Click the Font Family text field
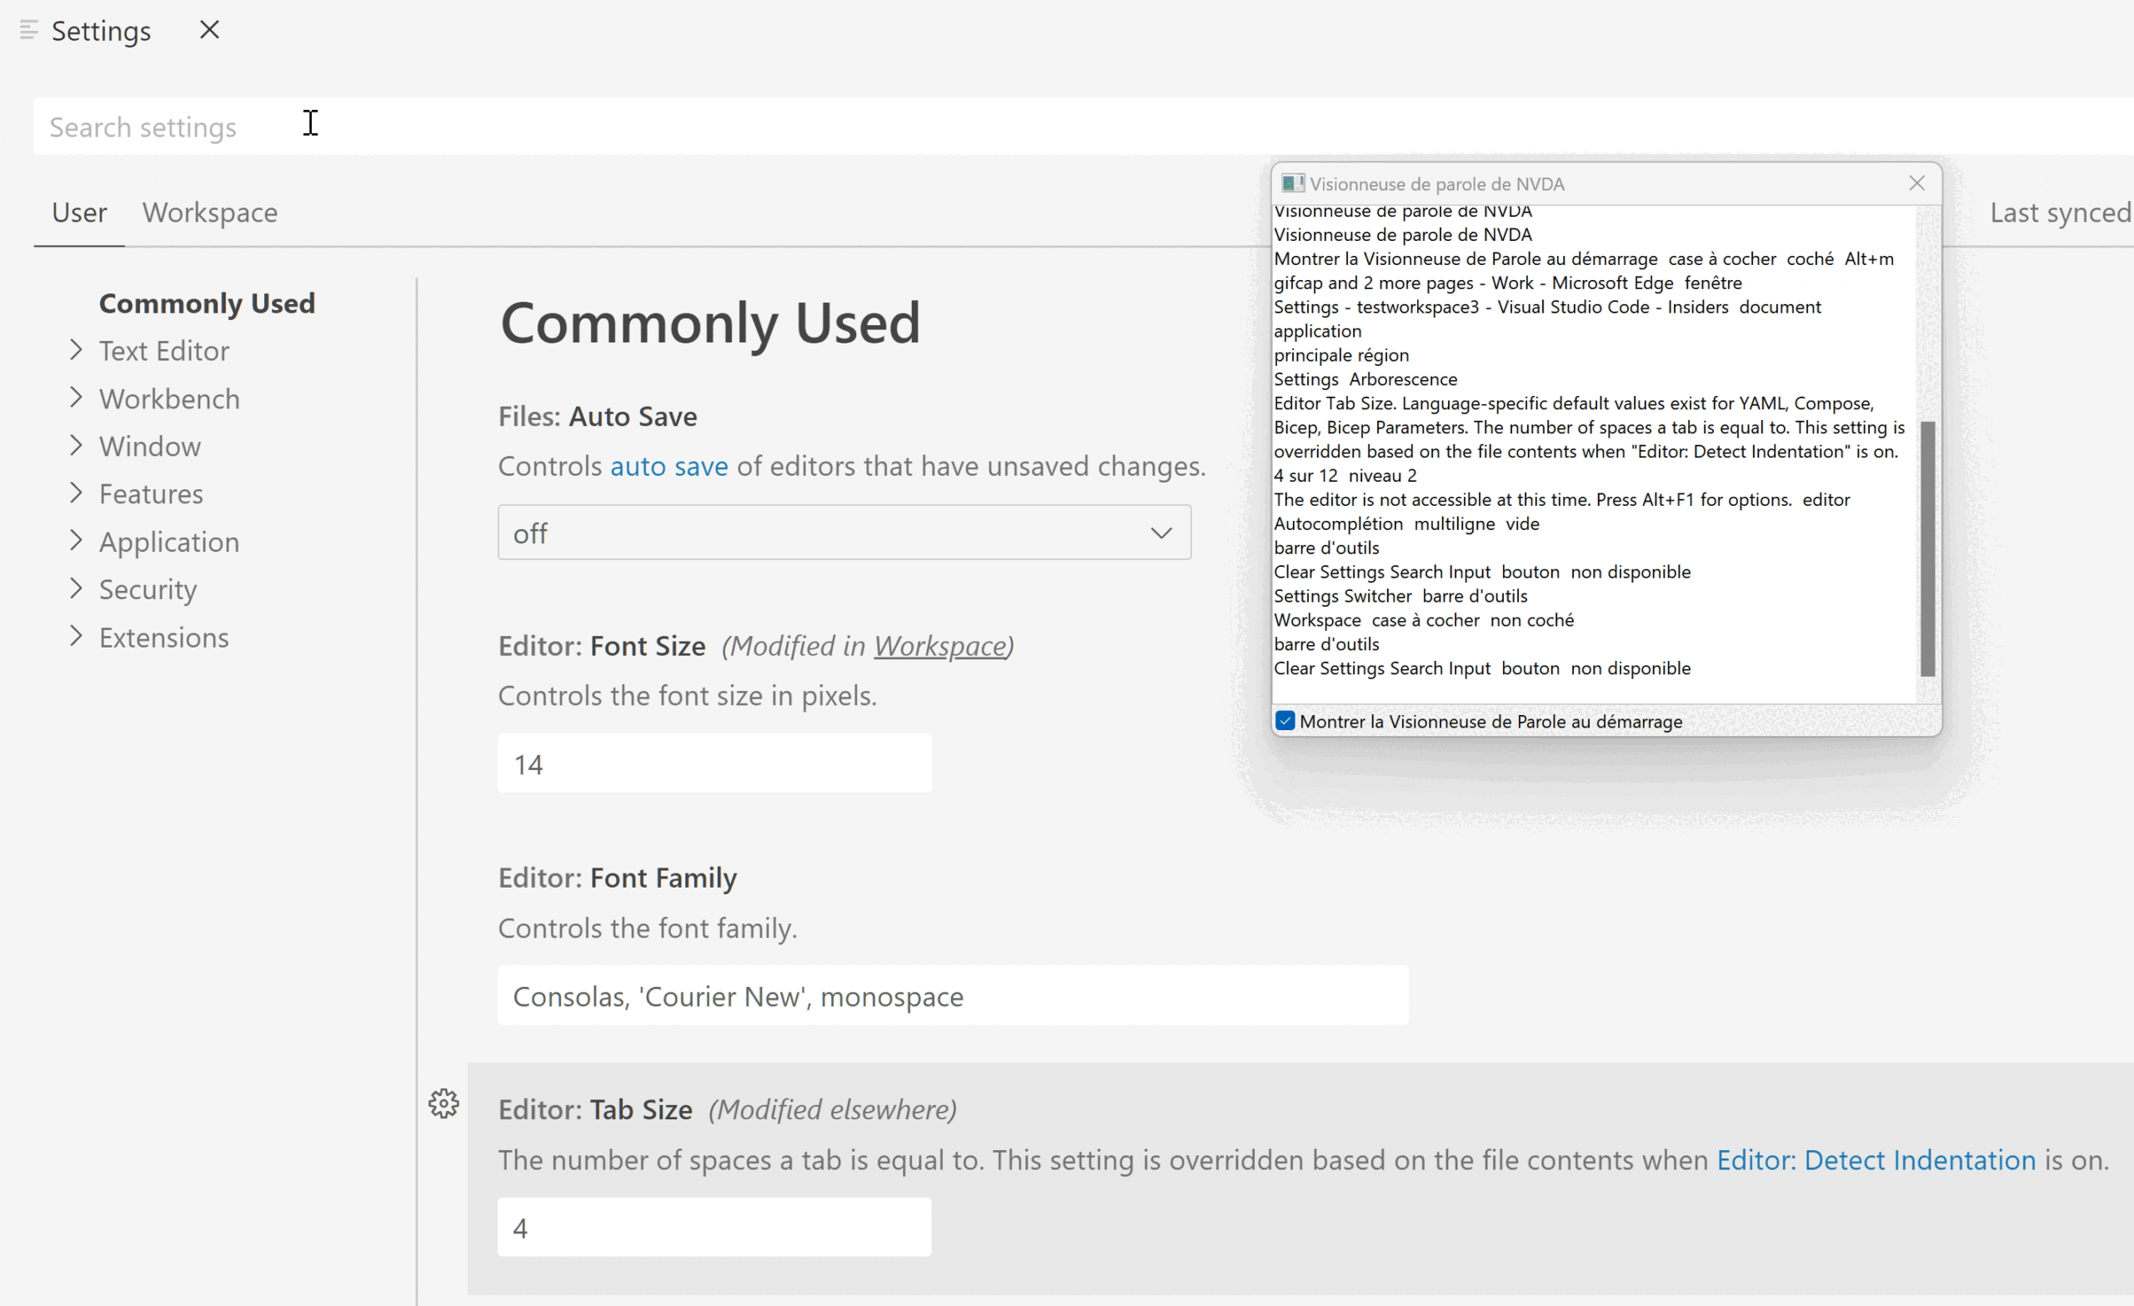 click(x=952, y=996)
